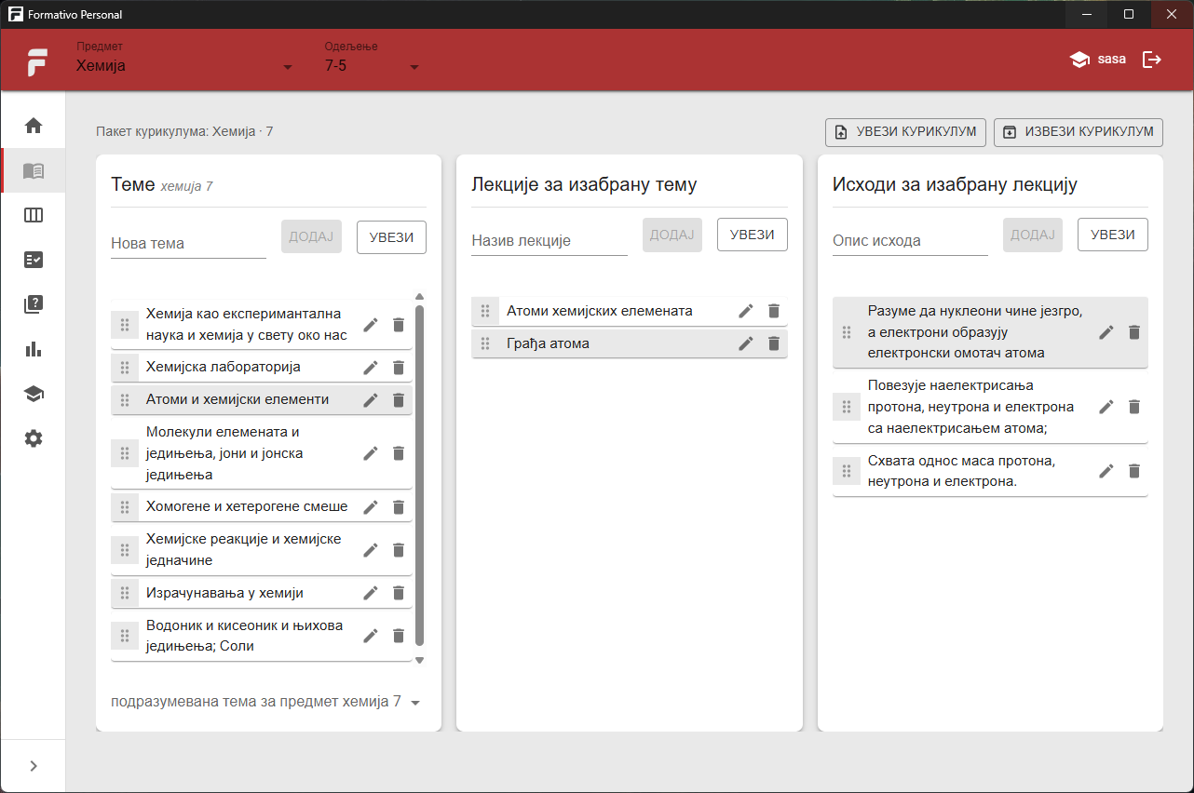Delete the topic Водоник и кисеоник
This screenshot has width=1194, height=793.
(399, 636)
